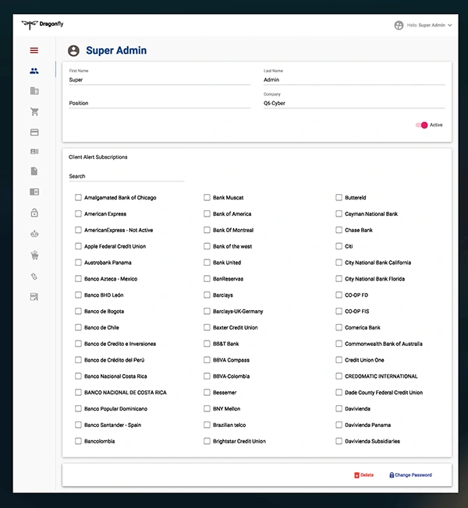Open the robot face icon in sidebar

pyautogui.click(x=34, y=234)
